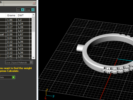Select the 1,2 DWT cell
This screenshot has width=133, height=100.
23,20
